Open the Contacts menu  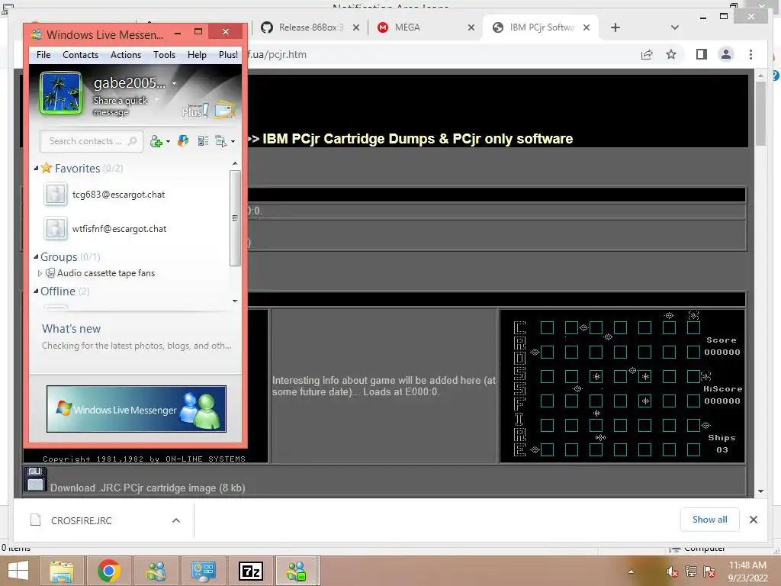coord(80,55)
